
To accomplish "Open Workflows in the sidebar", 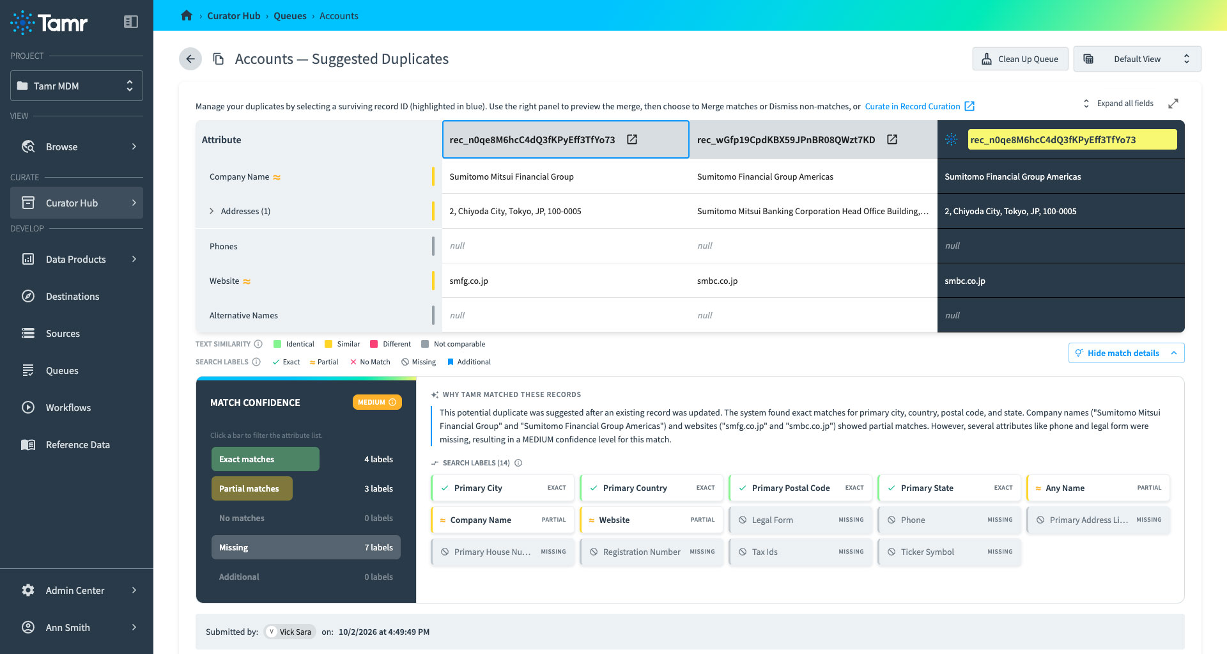I will point(77,408).
